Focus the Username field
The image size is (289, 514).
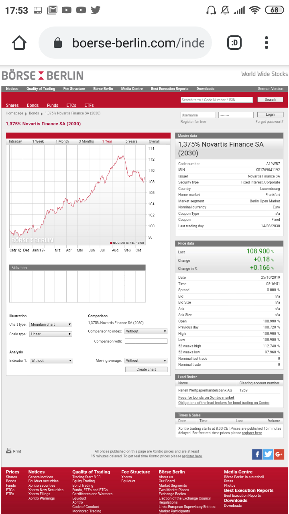click(x=198, y=115)
